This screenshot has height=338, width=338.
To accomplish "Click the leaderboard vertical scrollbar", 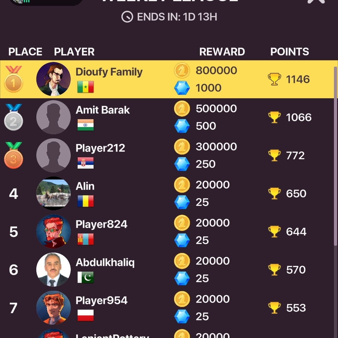I will (x=335, y=156).
